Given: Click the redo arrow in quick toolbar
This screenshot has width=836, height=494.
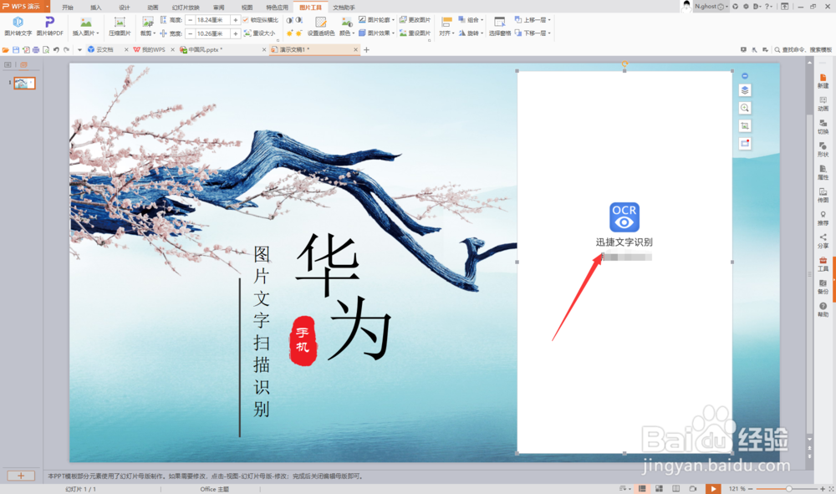Looking at the screenshot, I should [x=66, y=49].
